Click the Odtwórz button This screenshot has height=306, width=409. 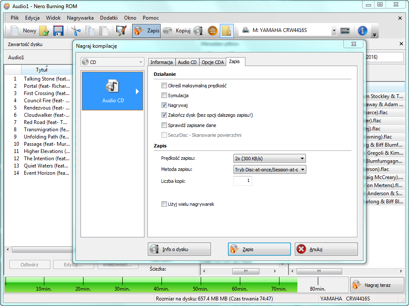(29, 265)
